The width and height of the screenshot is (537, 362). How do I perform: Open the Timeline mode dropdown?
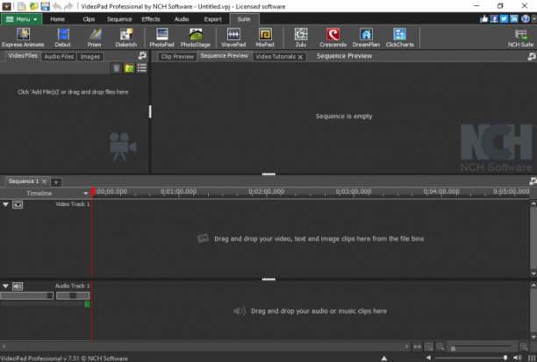click(86, 194)
